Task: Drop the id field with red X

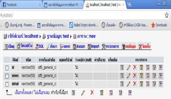Action: (135, 67)
